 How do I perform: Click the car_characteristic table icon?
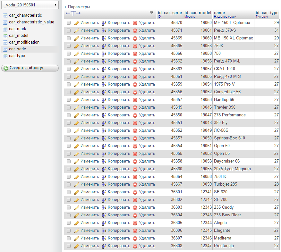coord(5,16)
